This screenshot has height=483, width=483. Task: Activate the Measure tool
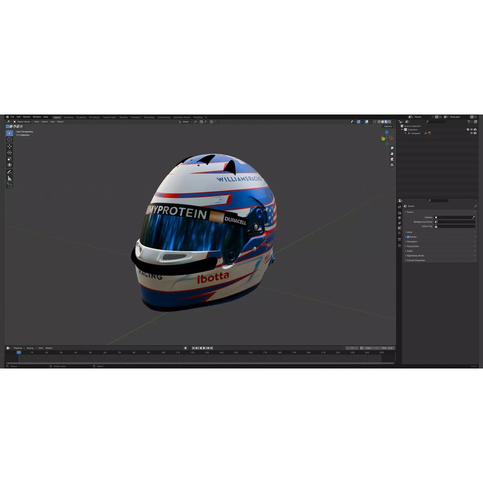[x=9, y=178]
